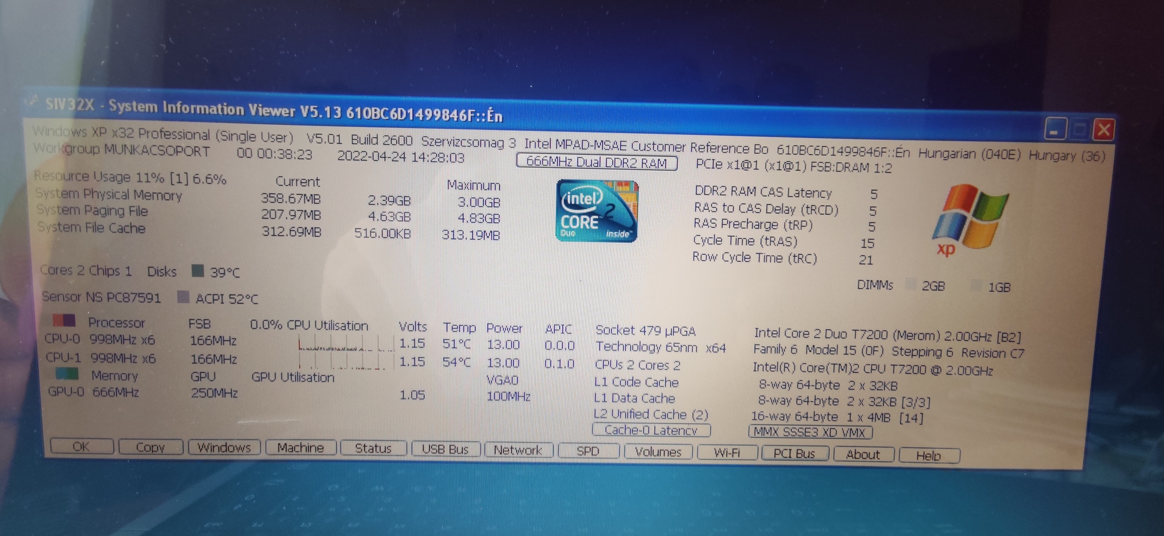
Task: Open the About dialog
Action: point(863,454)
